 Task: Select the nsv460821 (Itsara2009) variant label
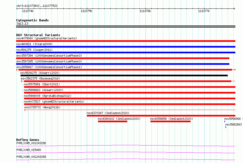[34, 44]
